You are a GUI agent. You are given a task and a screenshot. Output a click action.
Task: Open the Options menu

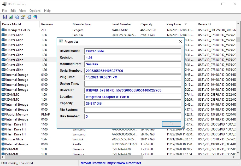pyautogui.click(x=35, y=11)
